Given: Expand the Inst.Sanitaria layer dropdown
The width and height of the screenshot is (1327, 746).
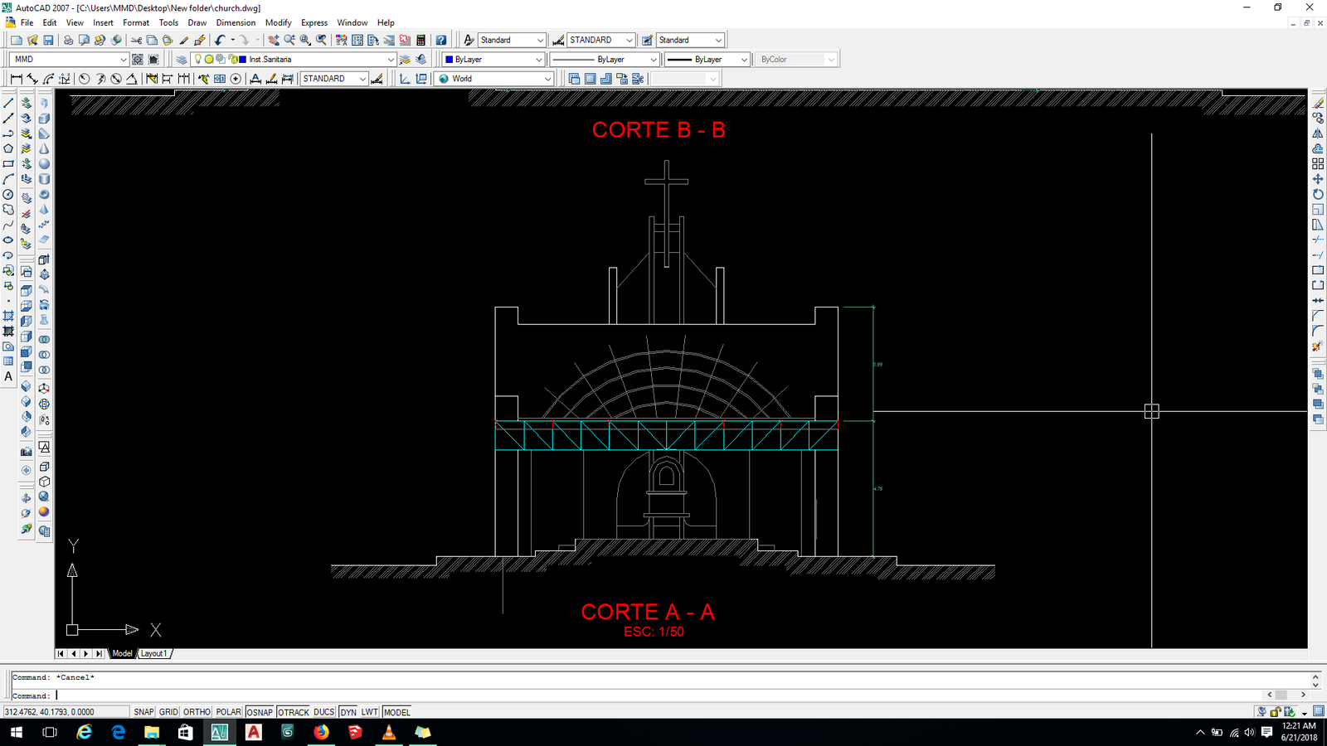Looking at the screenshot, I should point(391,60).
